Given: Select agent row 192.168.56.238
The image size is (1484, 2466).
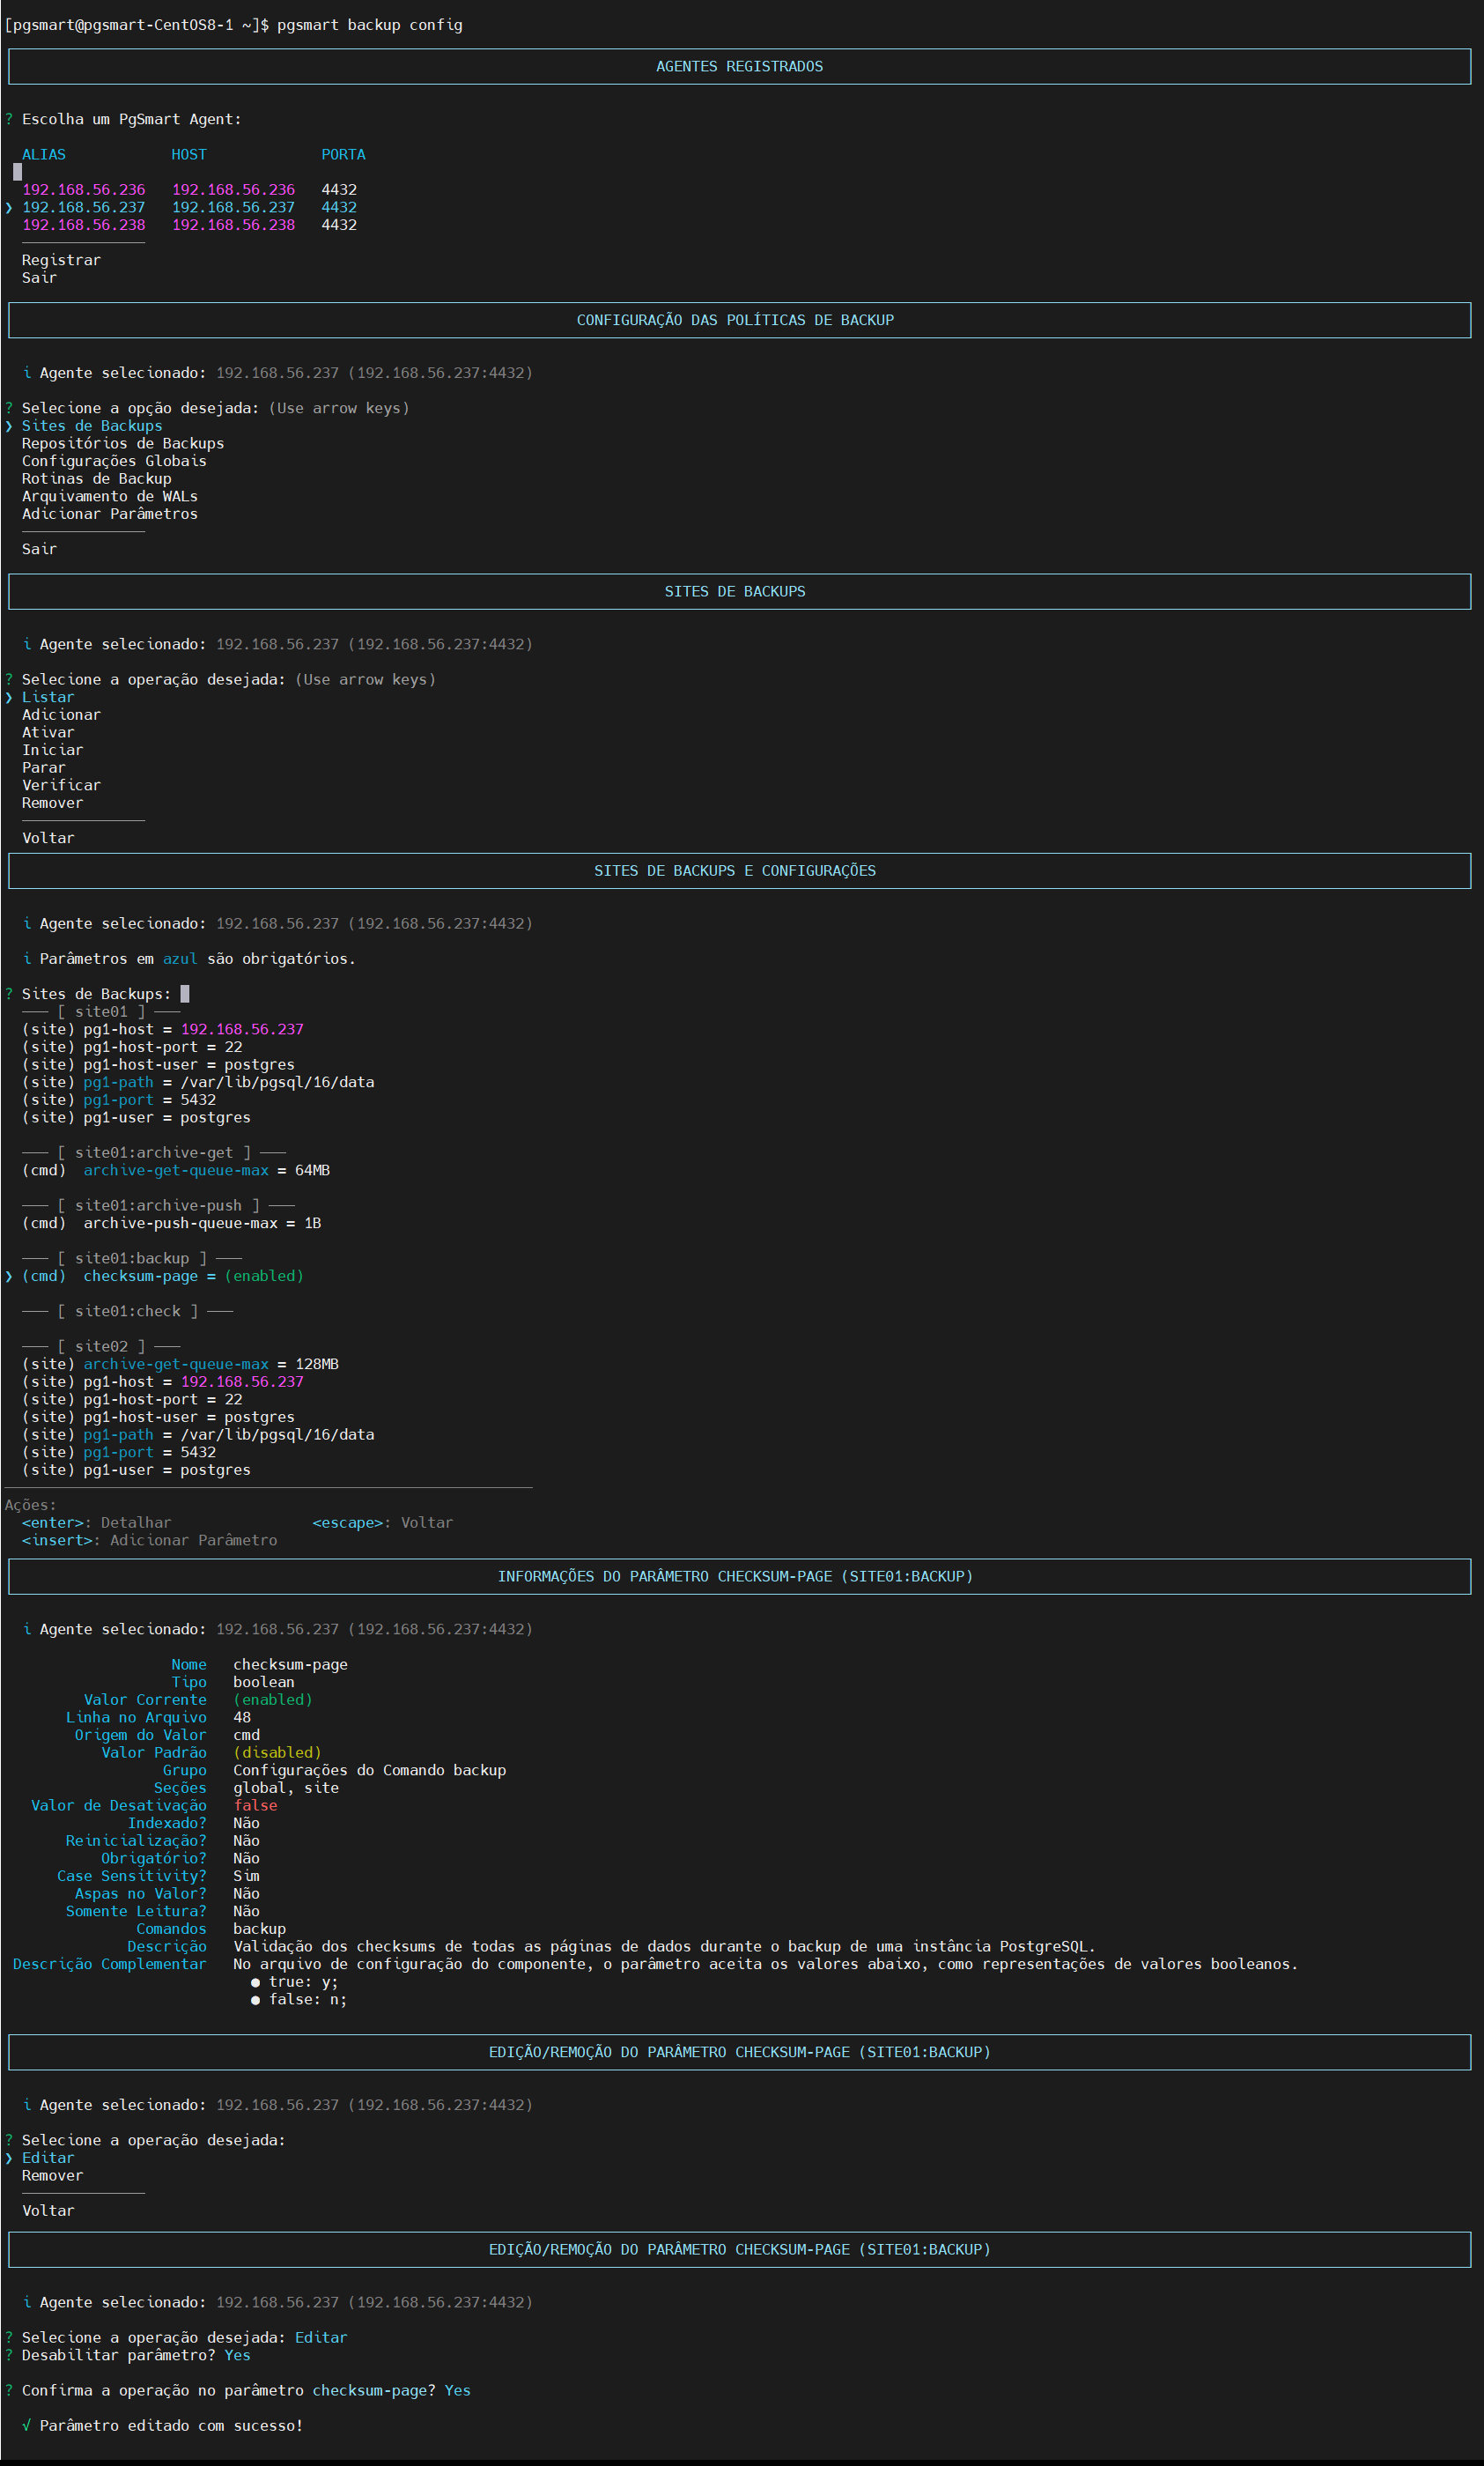Looking at the screenshot, I should (x=189, y=225).
